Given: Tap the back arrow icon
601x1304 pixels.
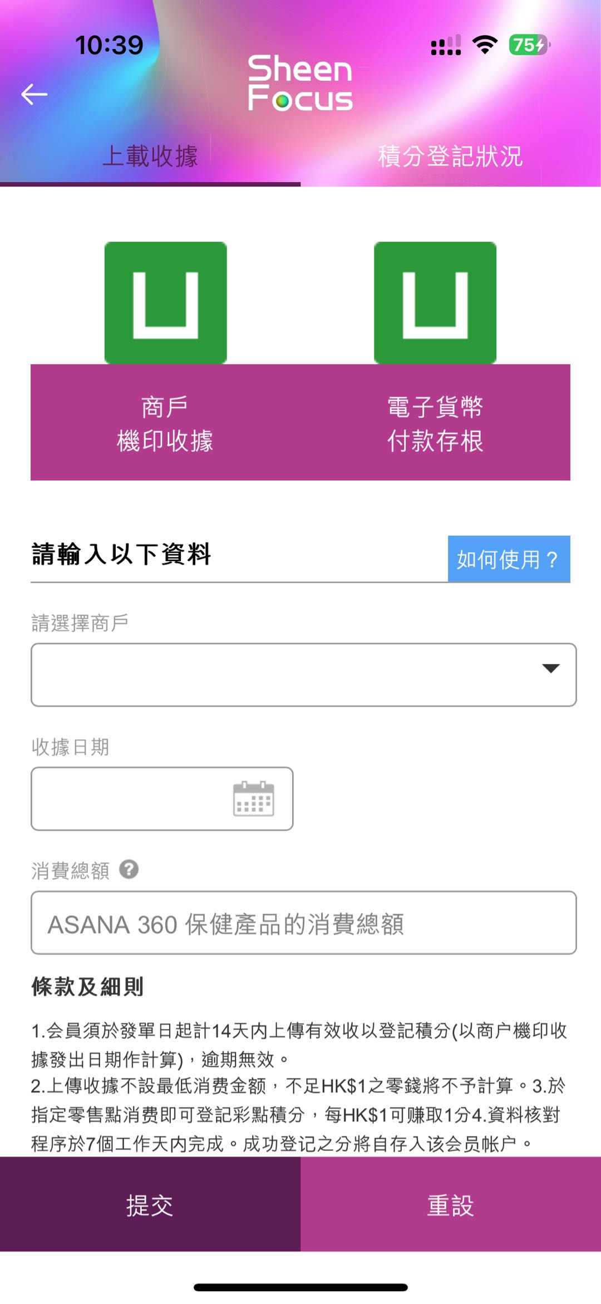Looking at the screenshot, I should [x=35, y=94].
